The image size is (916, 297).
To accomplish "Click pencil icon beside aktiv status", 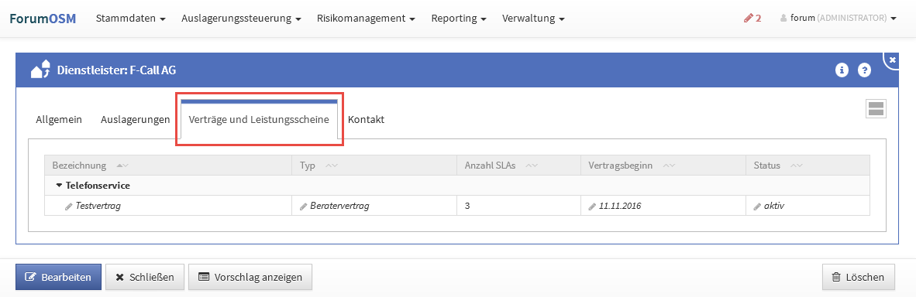I will 758,206.
